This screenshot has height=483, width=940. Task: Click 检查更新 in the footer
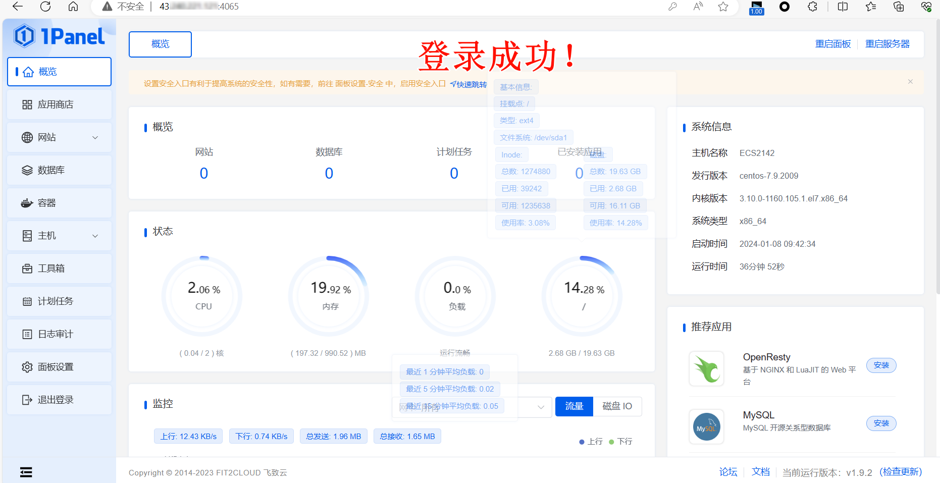coord(901,472)
